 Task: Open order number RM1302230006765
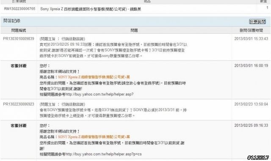[x=19, y=9]
